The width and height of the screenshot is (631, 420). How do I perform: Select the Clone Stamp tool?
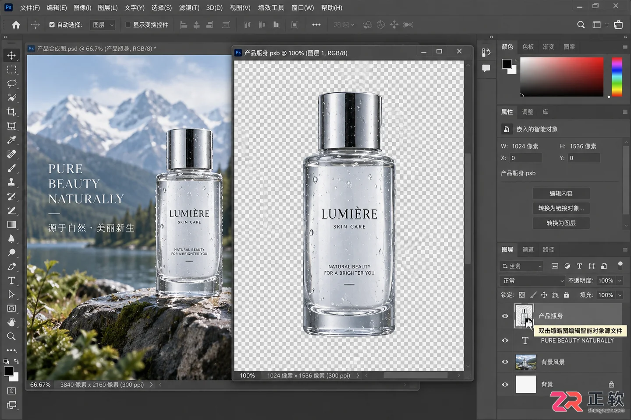(11, 182)
